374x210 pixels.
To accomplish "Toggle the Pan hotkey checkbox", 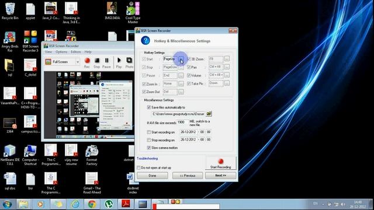I will [x=189, y=68].
